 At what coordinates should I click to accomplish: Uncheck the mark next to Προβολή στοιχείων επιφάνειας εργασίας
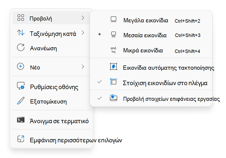99,98
